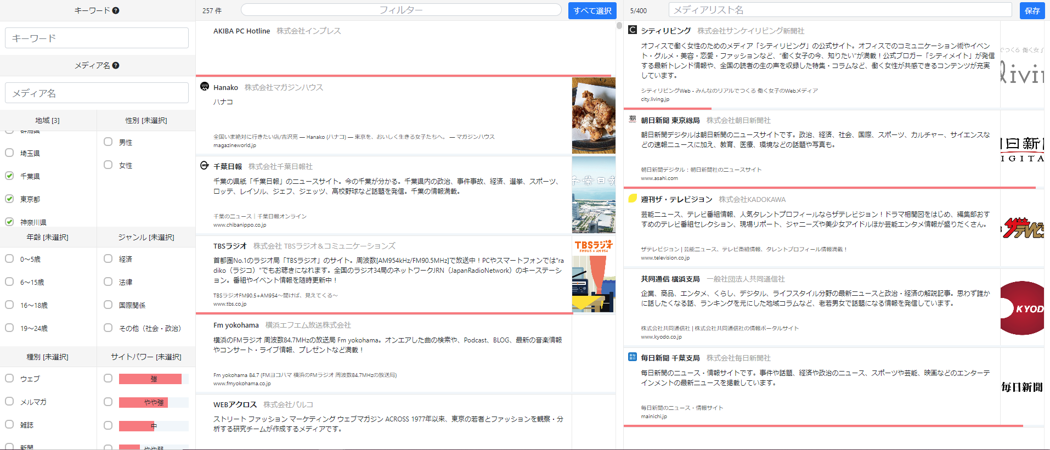
Task: Click the 保存 save button
Action: 1032,10
